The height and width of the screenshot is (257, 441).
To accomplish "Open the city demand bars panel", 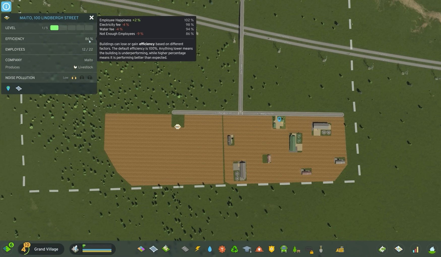I will (92, 249).
